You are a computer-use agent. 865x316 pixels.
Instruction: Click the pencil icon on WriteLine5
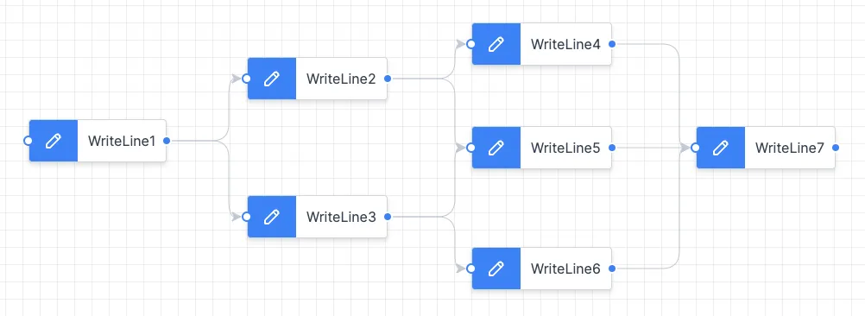pos(496,148)
